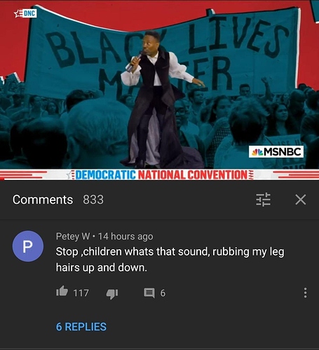319x350 pixels.
Task: Click the 14 hours ago timestamp
Action: [x=125, y=237]
